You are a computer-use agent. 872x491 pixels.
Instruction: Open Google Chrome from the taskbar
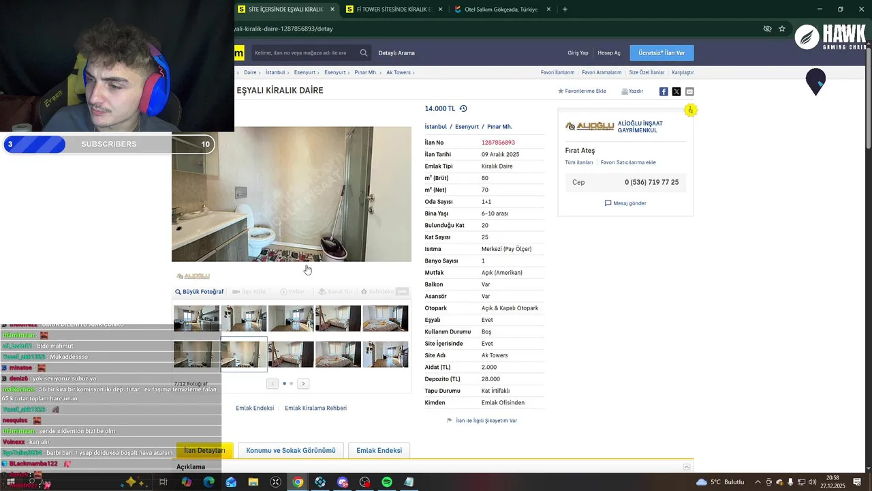point(298,482)
